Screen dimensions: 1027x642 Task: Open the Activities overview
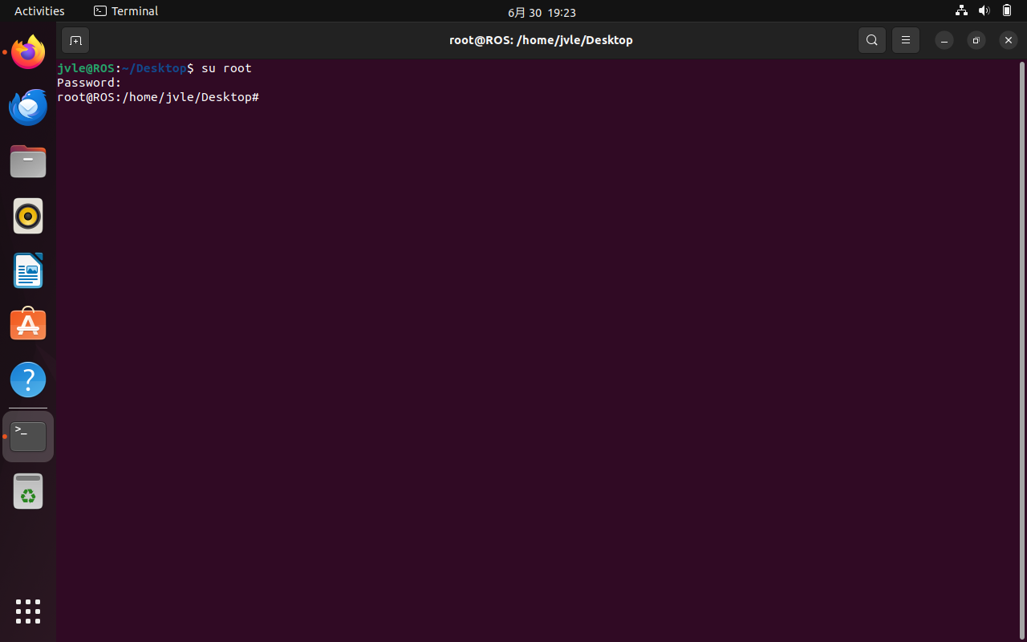[x=39, y=11]
